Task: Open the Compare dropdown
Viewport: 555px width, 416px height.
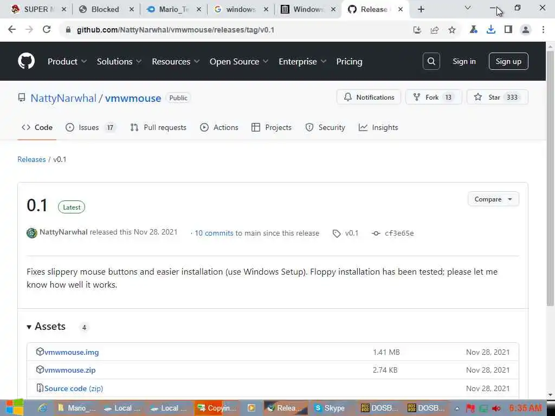Action: click(493, 199)
